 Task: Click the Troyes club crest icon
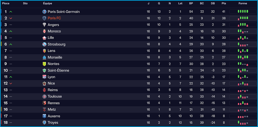44,122
